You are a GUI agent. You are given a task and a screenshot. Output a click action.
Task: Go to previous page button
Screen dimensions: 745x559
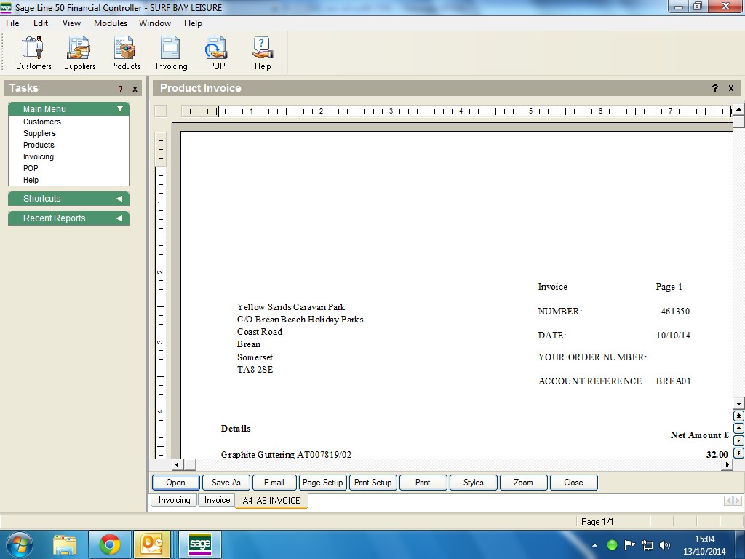738,428
